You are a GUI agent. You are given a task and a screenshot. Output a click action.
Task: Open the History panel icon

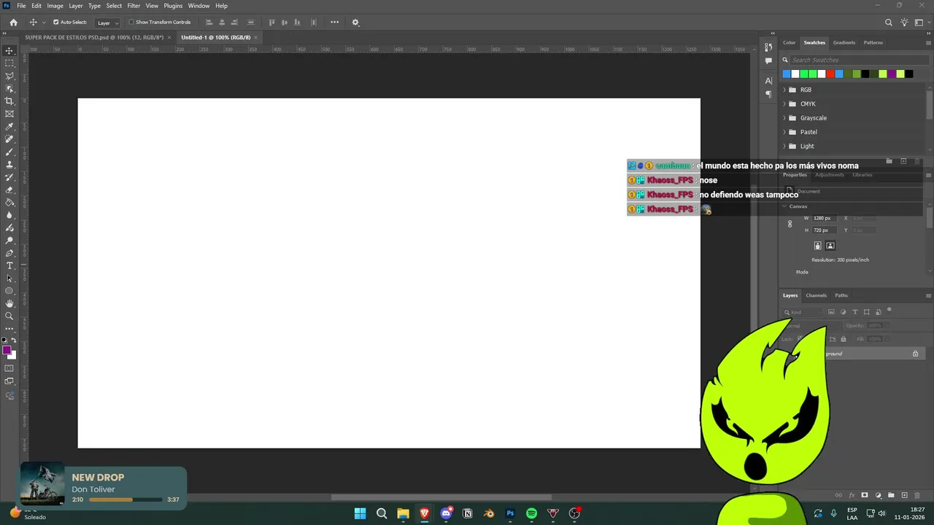point(768,47)
